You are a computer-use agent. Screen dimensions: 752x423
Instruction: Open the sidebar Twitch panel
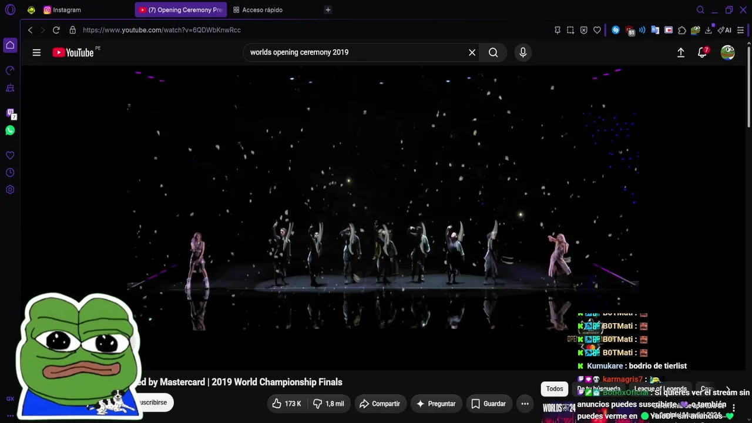(x=11, y=113)
